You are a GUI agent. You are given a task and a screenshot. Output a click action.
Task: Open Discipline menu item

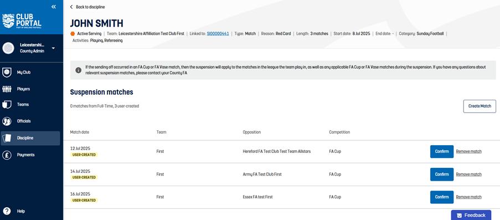click(x=30, y=138)
